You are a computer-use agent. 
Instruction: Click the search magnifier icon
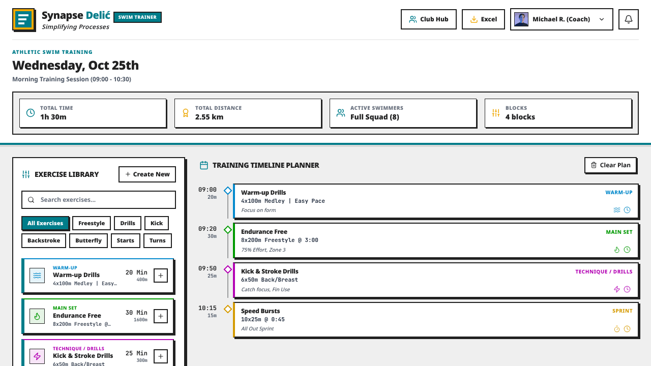click(32, 200)
